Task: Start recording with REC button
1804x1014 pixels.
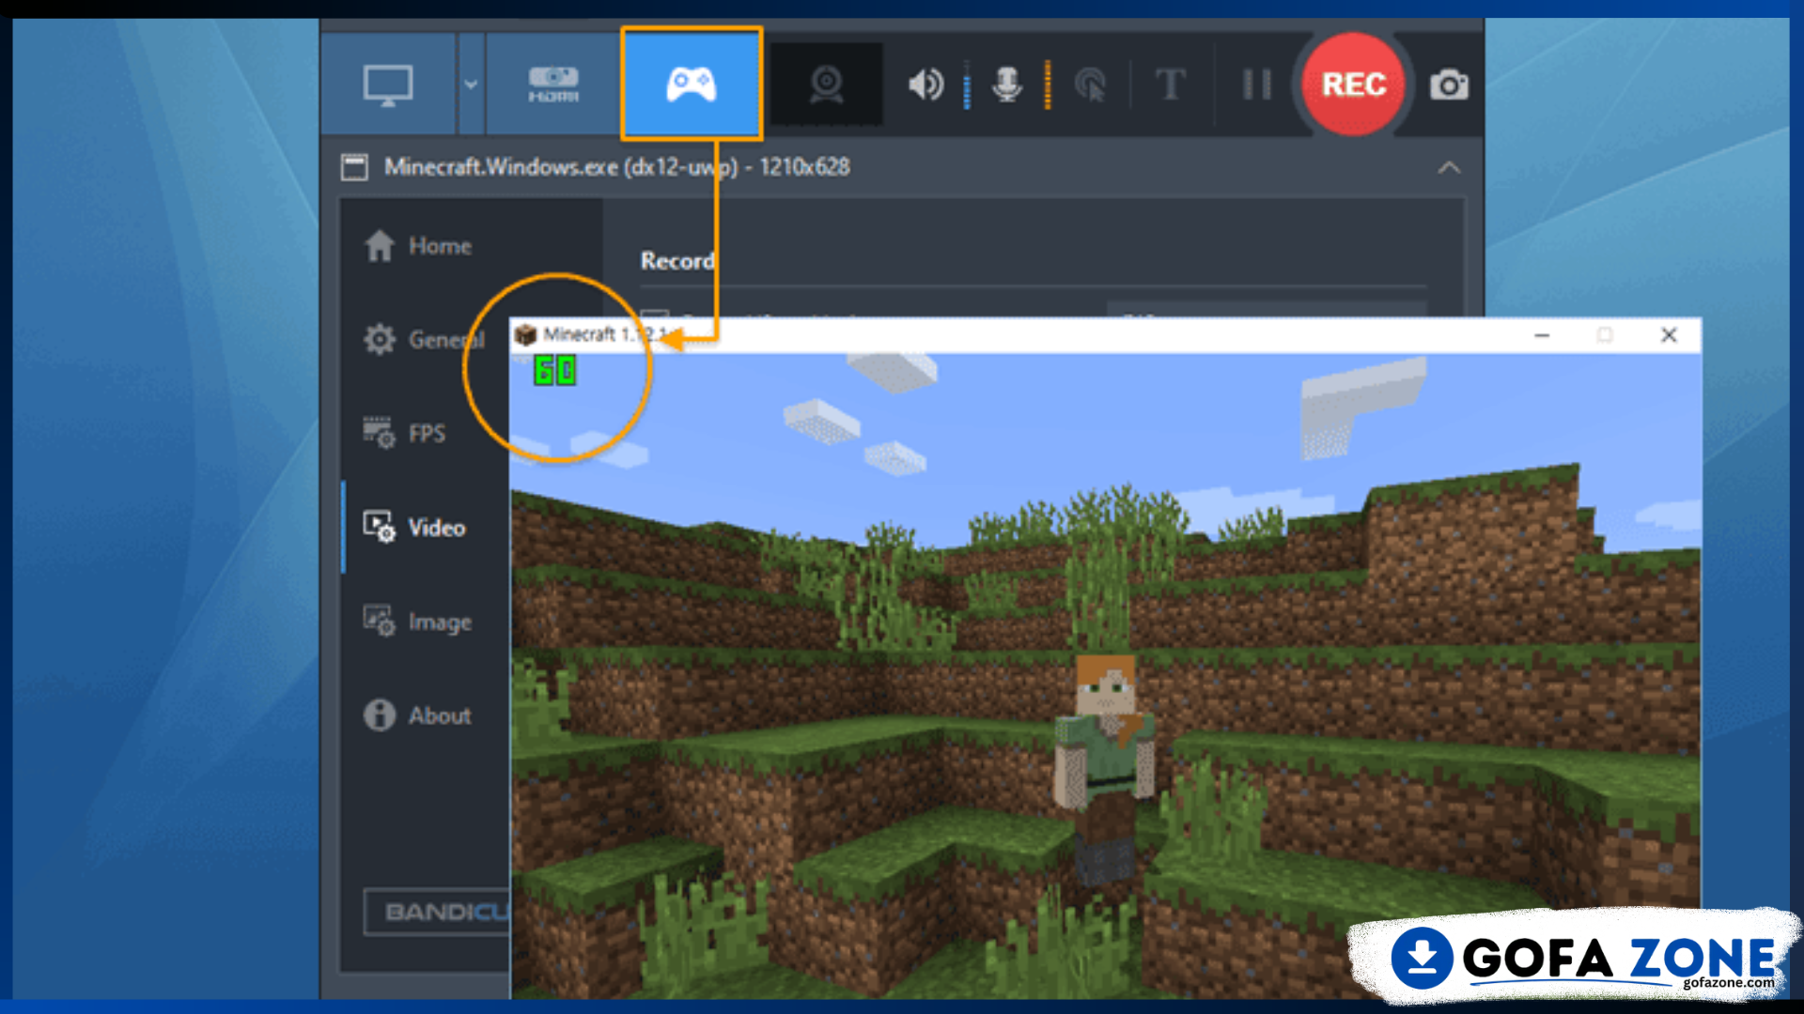Action: [1354, 84]
